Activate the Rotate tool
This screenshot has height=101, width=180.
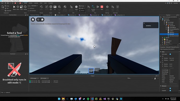[25, 8]
